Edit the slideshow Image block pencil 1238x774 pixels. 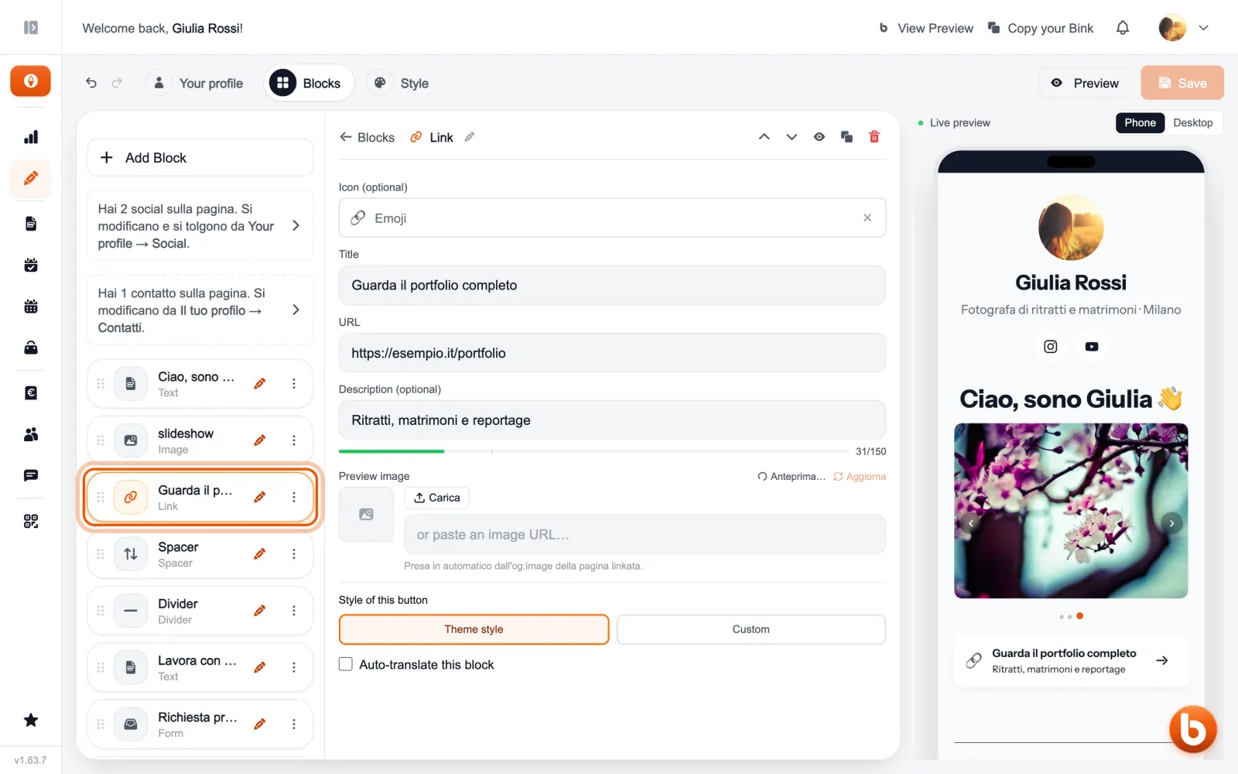(260, 440)
